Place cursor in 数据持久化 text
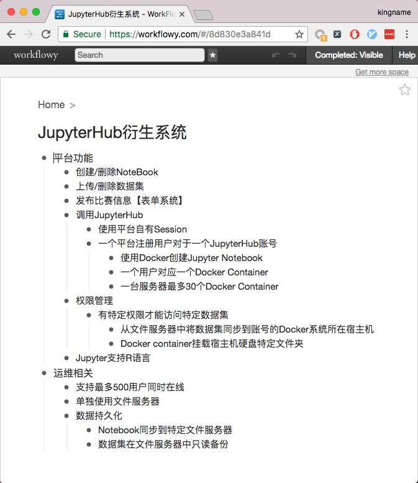This screenshot has width=418, height=483. [x=99, y=416]
